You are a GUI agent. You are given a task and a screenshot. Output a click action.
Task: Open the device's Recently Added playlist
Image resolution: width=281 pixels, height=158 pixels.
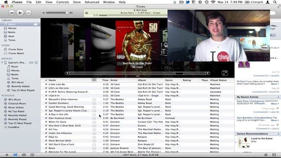[x=20, y=86]
